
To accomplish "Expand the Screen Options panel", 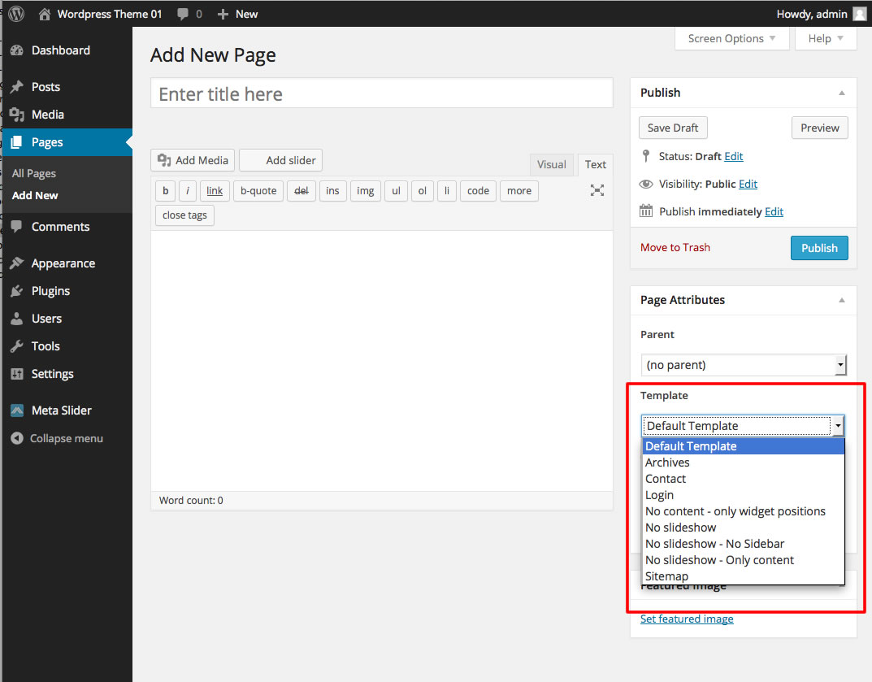I will tap(732, 38).
